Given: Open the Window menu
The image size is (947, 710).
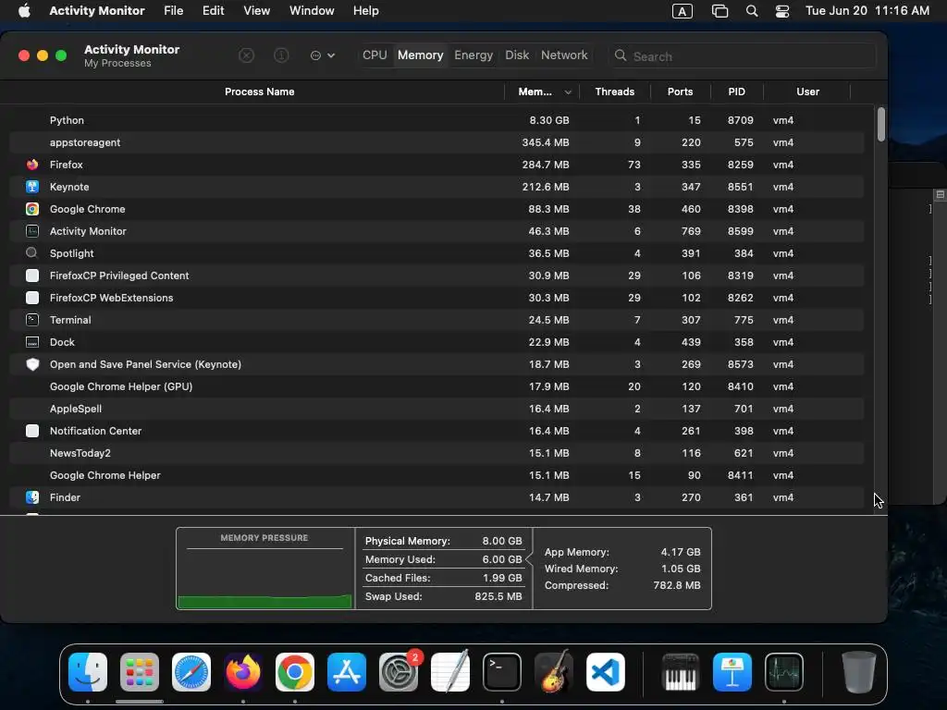Looking at the screenshot, I should coord(312,11).
